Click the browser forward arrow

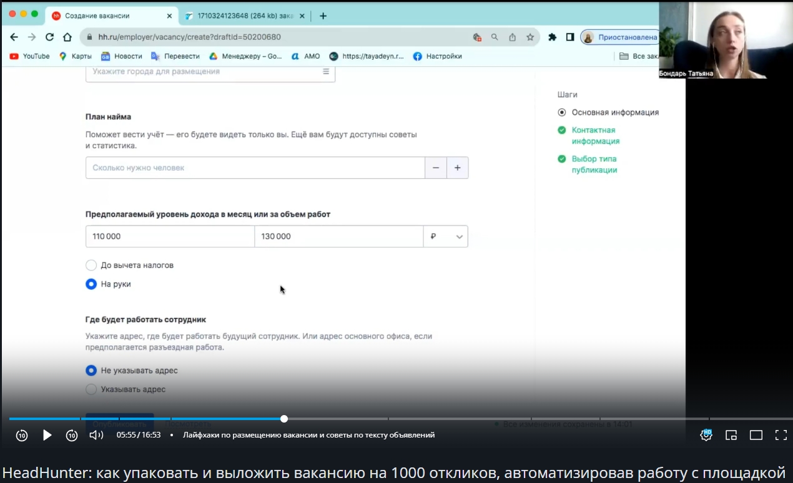tap(31, 37)
